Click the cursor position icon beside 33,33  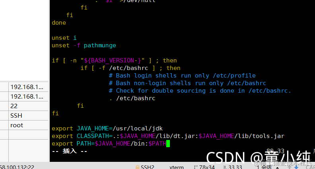(x=225, y=167)
